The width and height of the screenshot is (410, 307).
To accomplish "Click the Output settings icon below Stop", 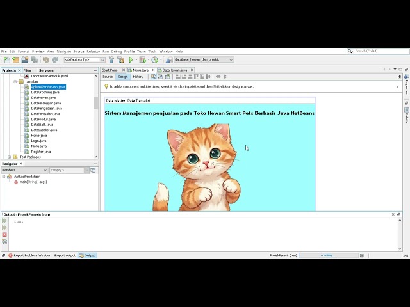I will [4, 242].
